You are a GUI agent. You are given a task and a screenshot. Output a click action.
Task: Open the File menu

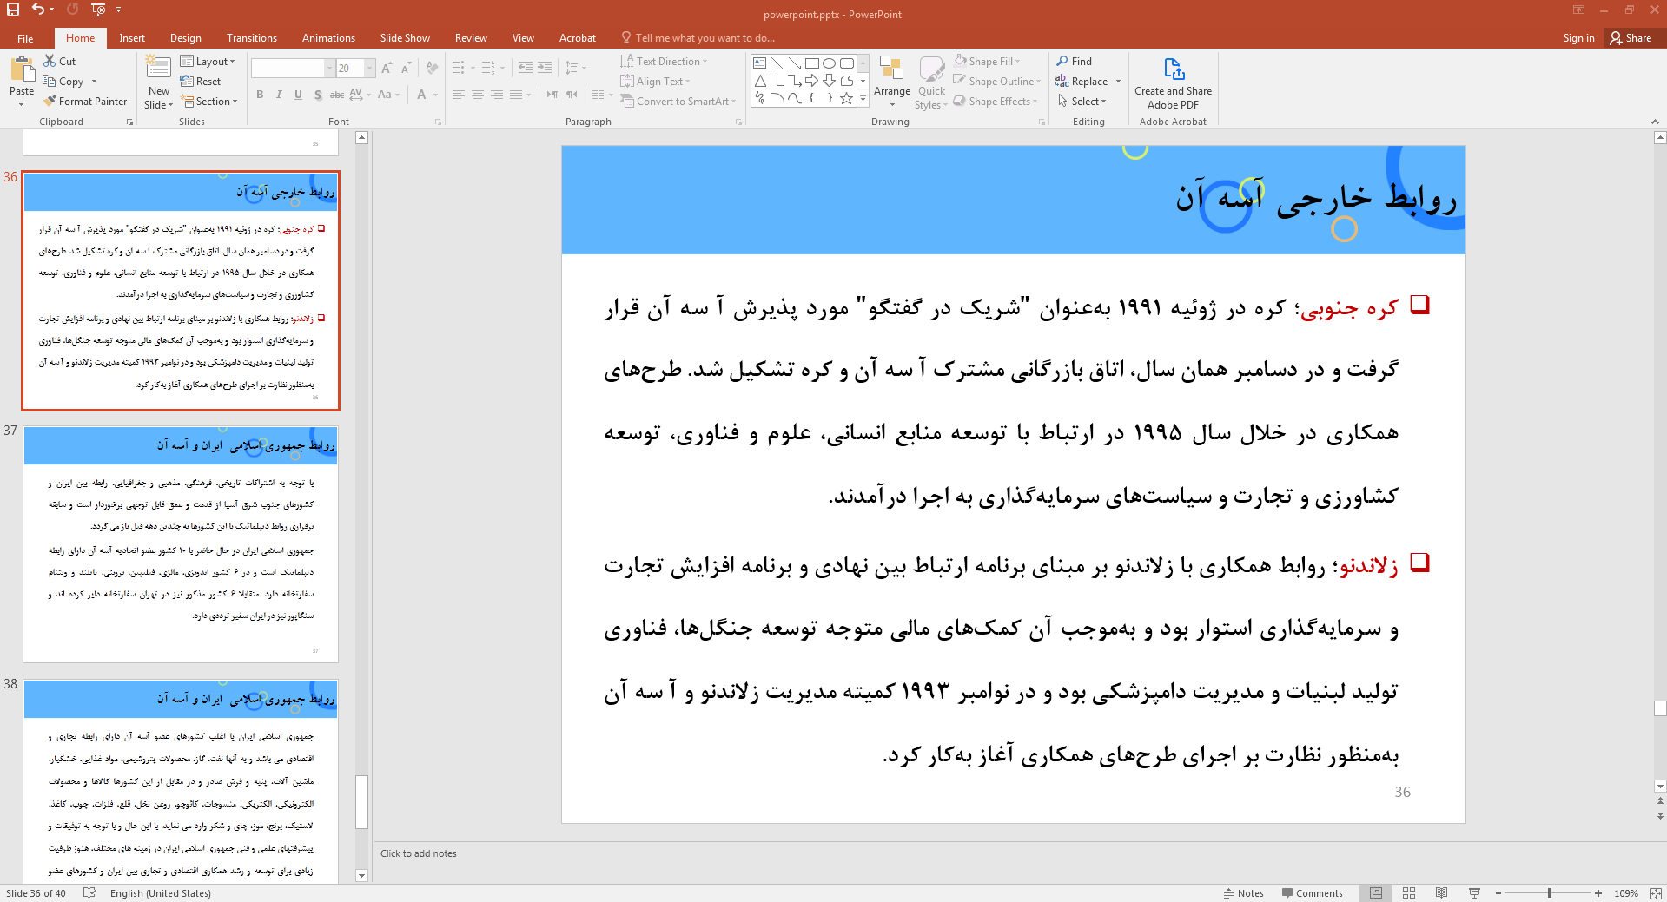coord(25,38)
